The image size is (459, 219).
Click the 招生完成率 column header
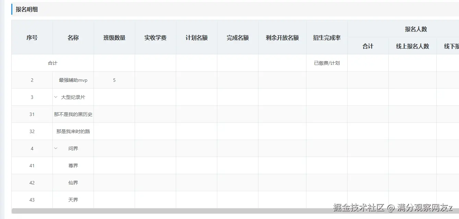click(x=326, y=37)
